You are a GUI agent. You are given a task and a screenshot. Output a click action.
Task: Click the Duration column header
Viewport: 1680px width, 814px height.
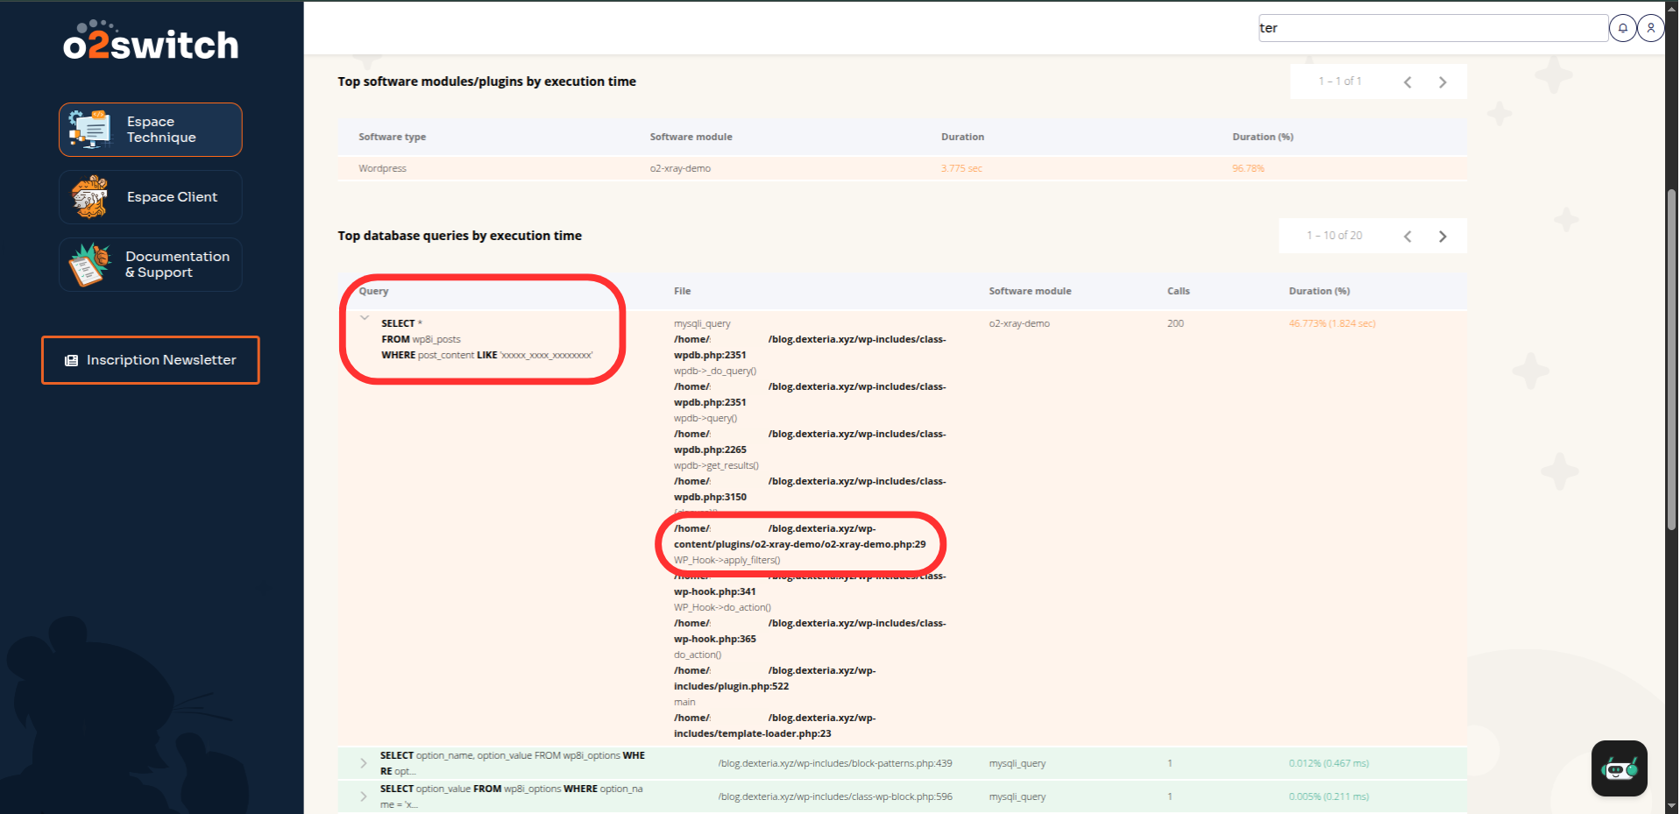pyautogui.click(x=962, y=137)
